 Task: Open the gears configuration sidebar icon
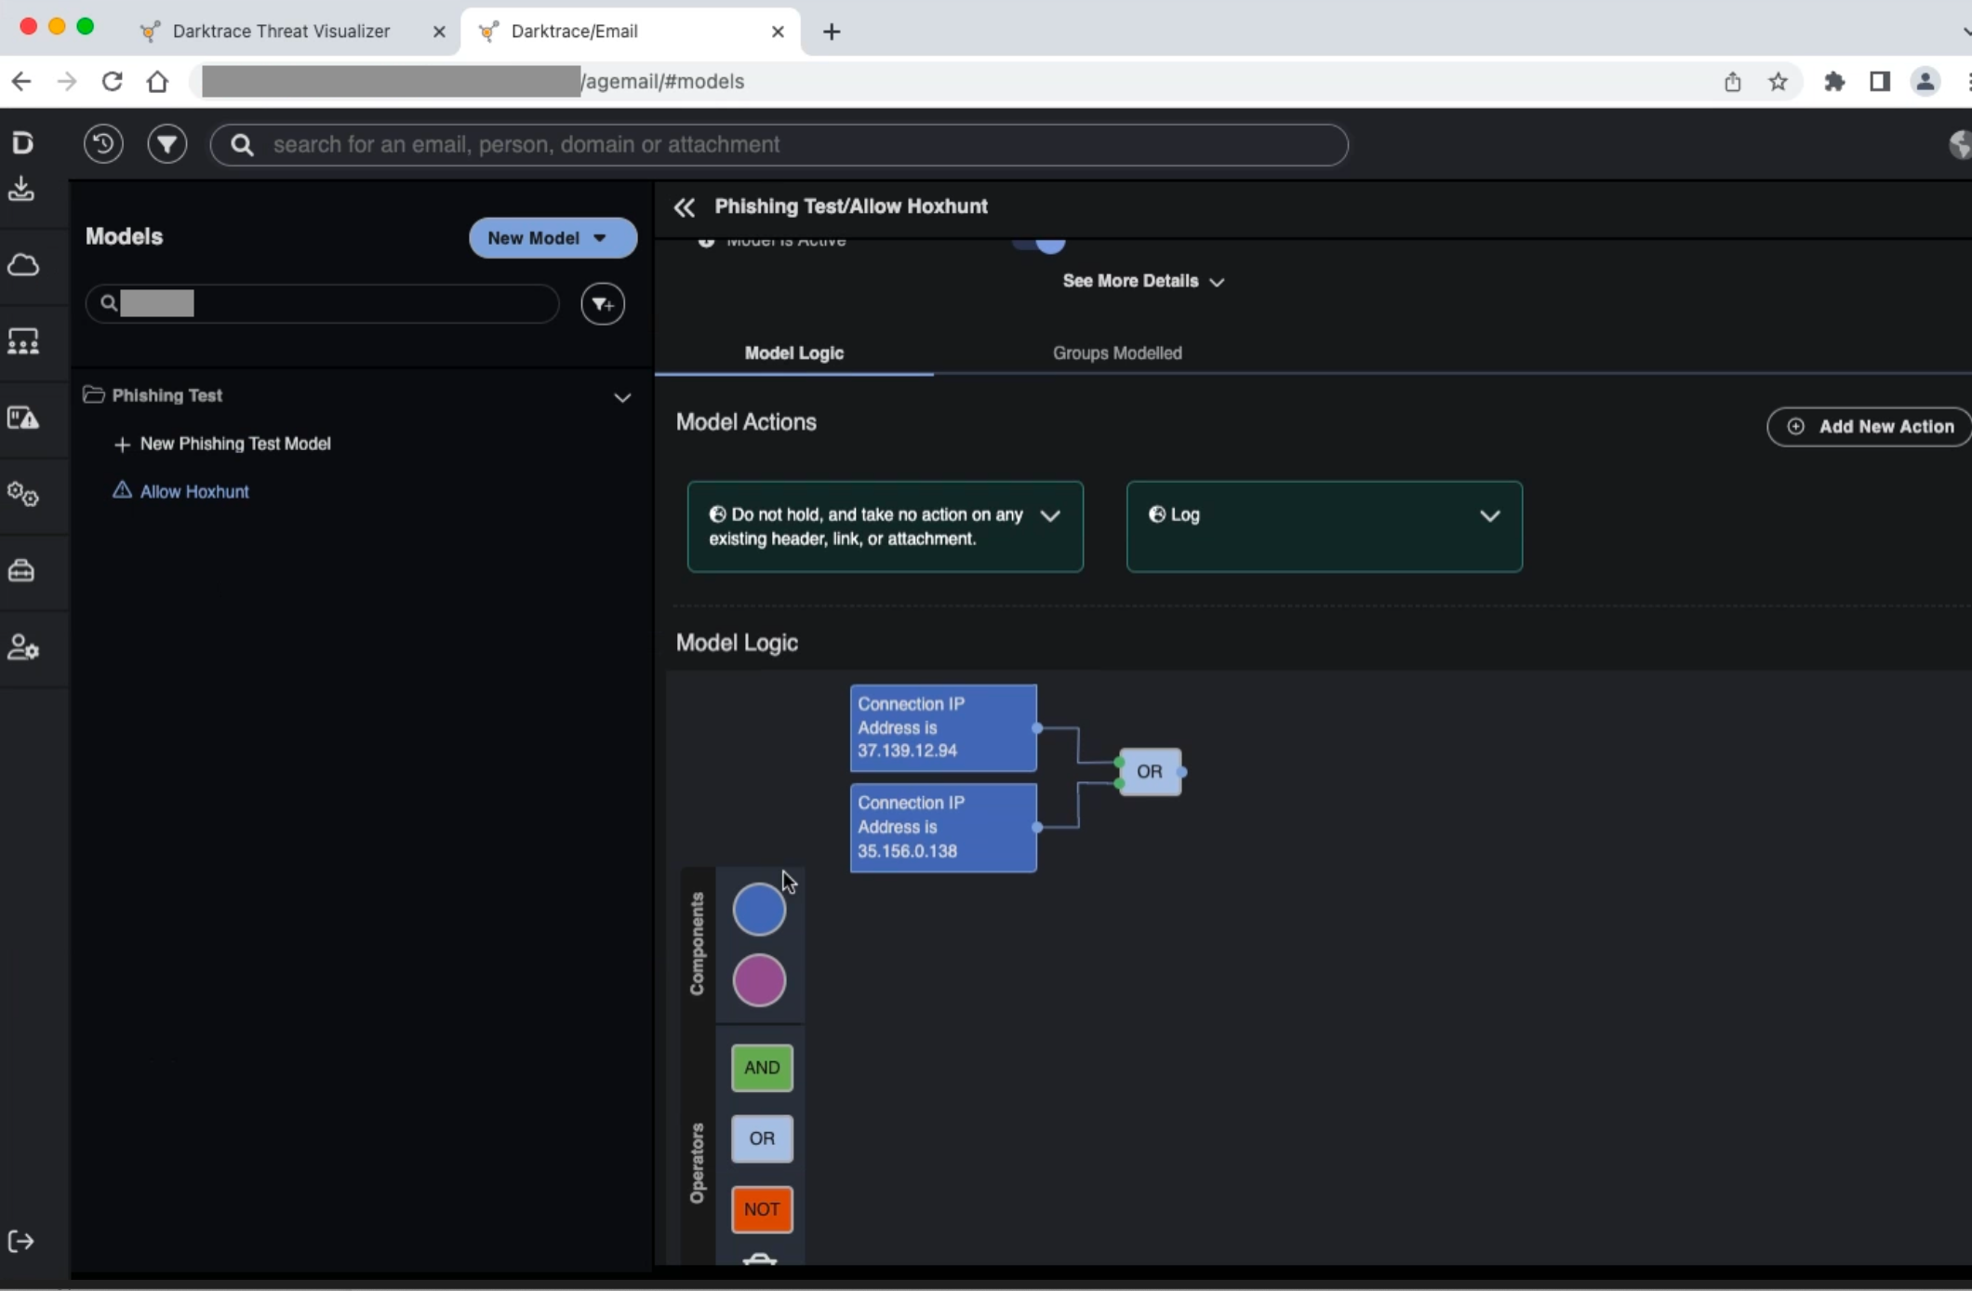point(23,494)
